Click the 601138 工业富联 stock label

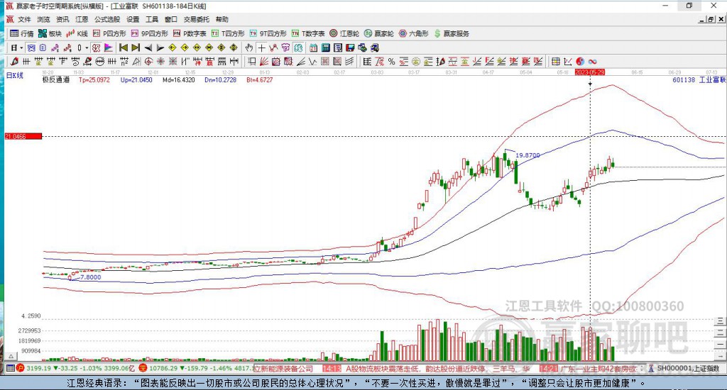(699, 79)
